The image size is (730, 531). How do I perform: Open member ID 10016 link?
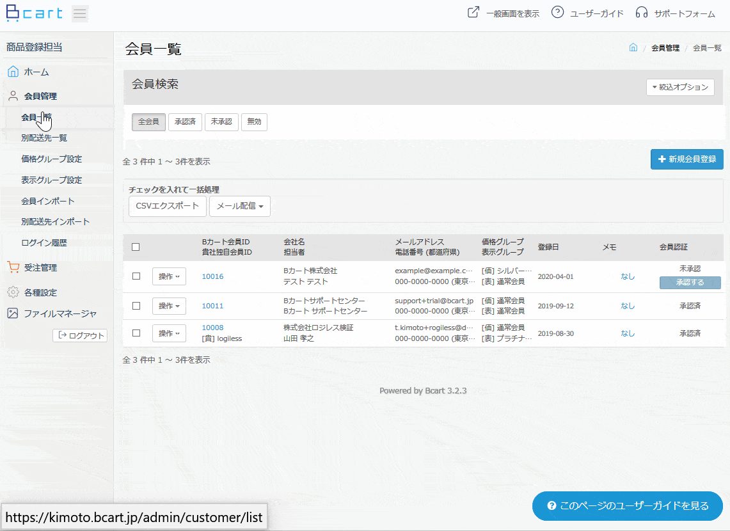[x=213, y=276]
